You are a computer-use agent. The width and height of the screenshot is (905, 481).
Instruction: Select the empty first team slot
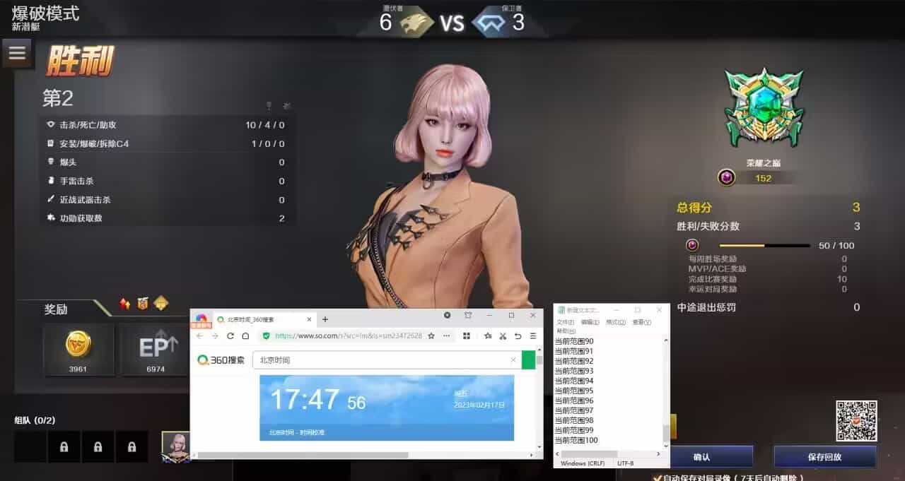coord(30,447)
